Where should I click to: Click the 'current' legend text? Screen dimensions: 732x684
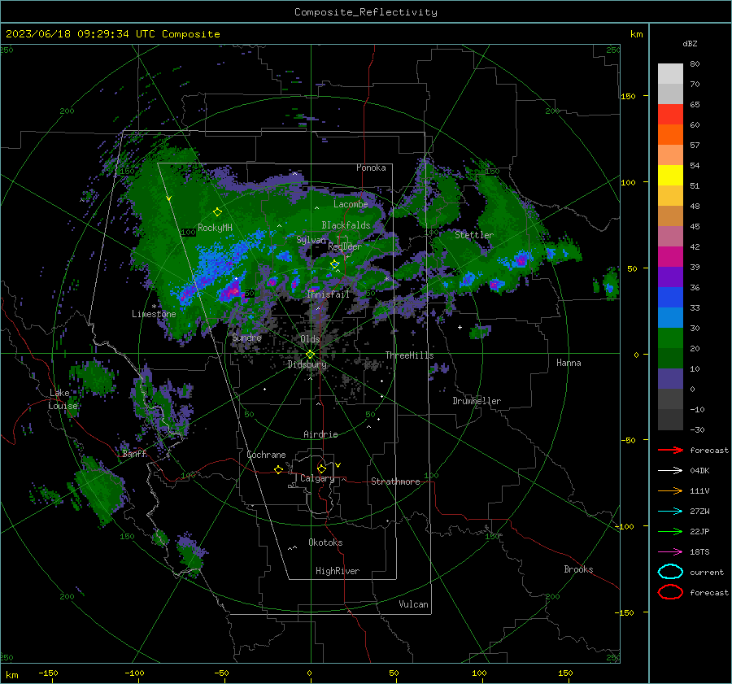tap(707, 572)
